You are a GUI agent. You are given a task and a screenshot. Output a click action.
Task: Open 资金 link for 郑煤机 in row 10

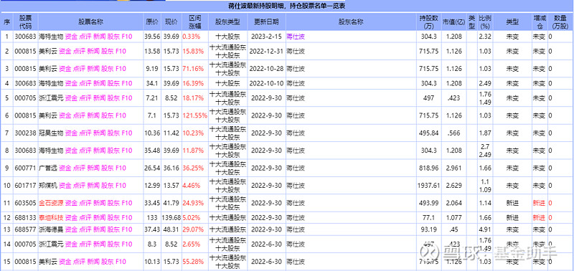click(x=65, y=186)
